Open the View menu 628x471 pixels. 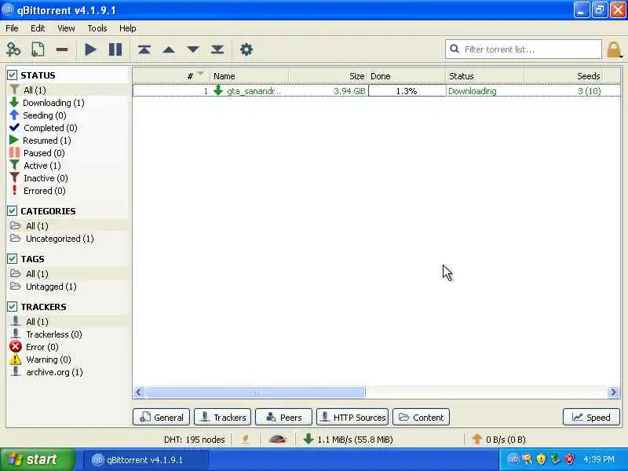(66, 28)
